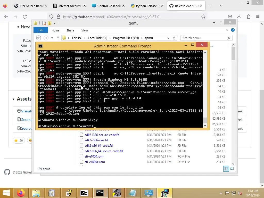Click Explorer Properties quick access icon
Viewport: 264px width, 198px height.
coord(44,23)
